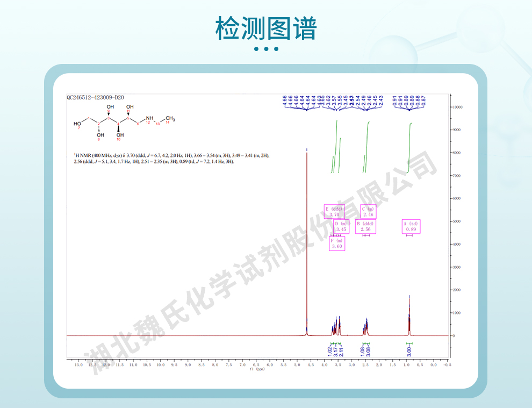The height and width of the screenshot is (408, 532).
Task: Click the f1 (ppm) axis label
Action: (x=257, y=369)
